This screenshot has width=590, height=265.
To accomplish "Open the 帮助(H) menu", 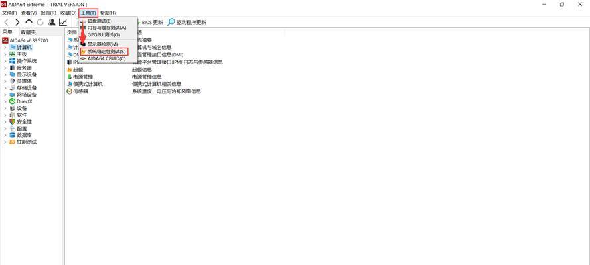I will coord(108,13).
